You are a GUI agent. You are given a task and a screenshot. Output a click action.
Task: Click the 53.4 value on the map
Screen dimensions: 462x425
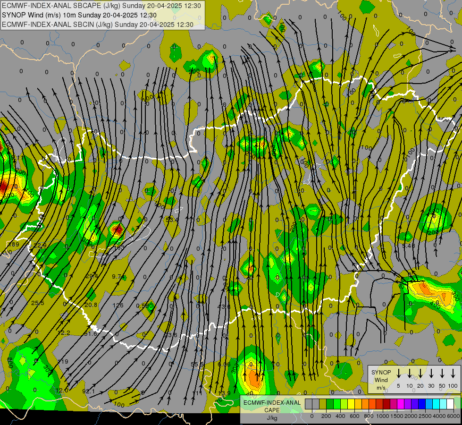coord(172,220)
